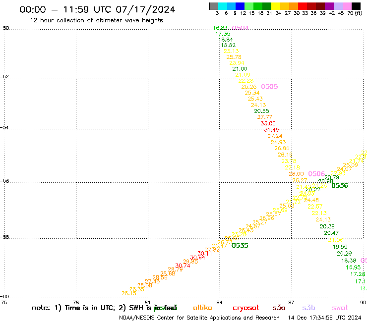Click the gray swatch in the color scale
Screen dimensions: 367x322
tap(214, 6)
